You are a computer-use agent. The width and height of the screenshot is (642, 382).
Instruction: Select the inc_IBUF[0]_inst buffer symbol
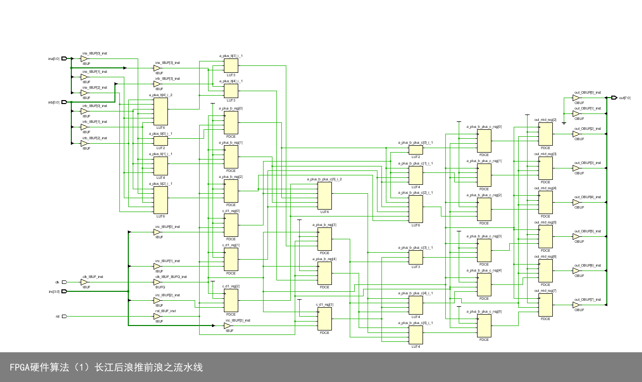coord(157,232)
